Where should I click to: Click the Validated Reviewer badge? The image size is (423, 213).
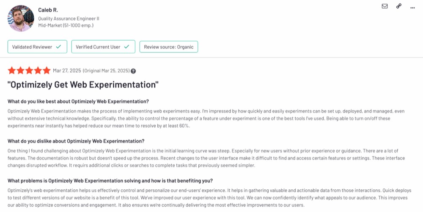pos(37,47)
